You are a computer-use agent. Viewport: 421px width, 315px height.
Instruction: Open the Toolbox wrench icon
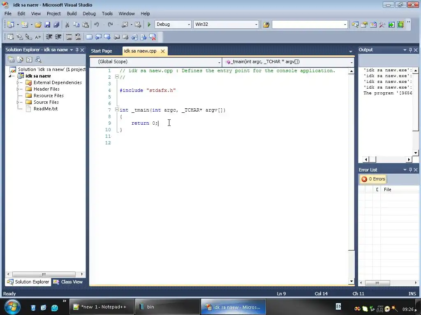tap(382, 25)
